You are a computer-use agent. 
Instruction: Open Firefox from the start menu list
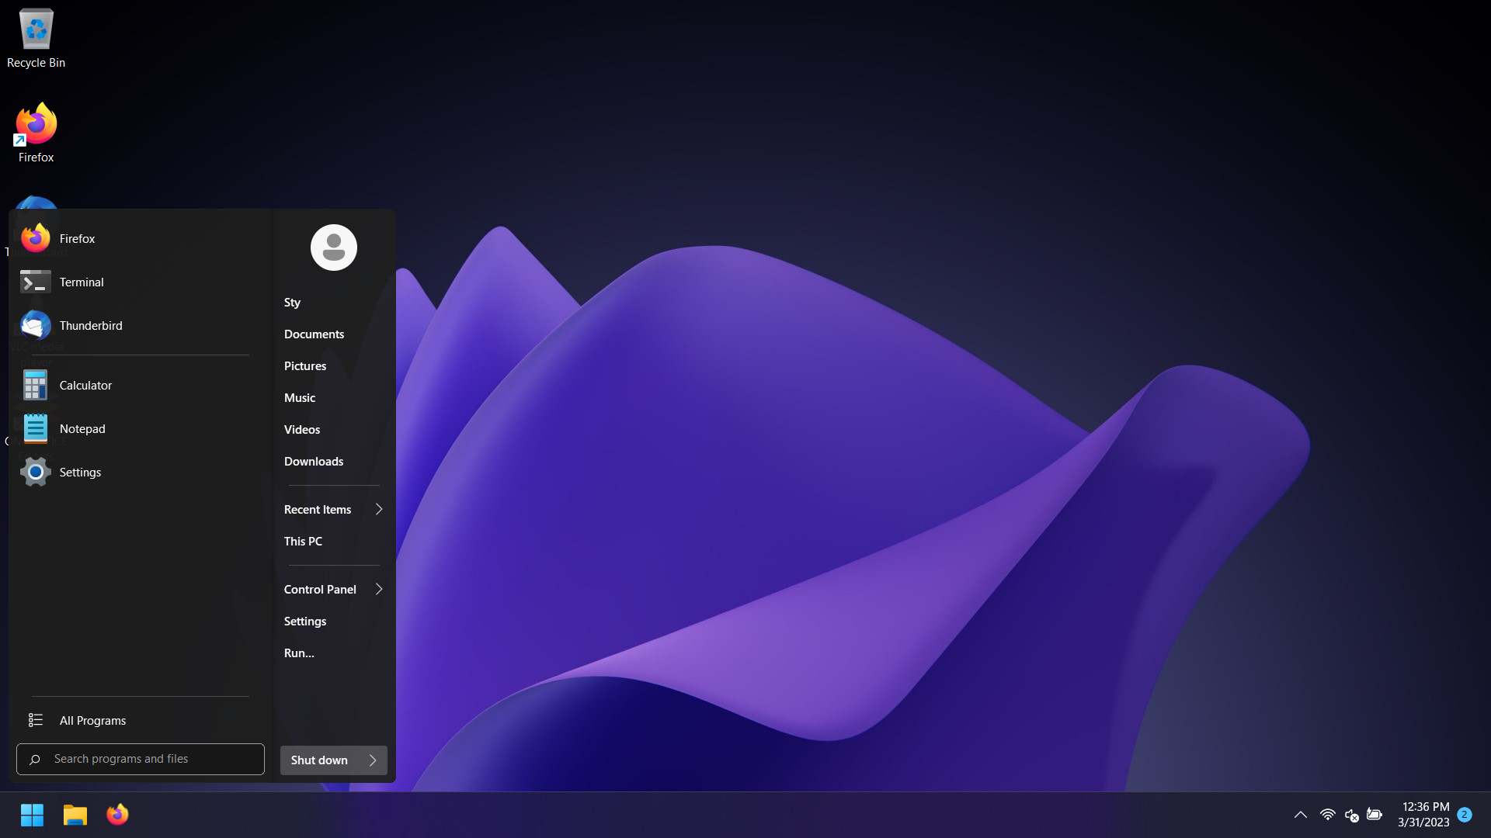point(76,239)
